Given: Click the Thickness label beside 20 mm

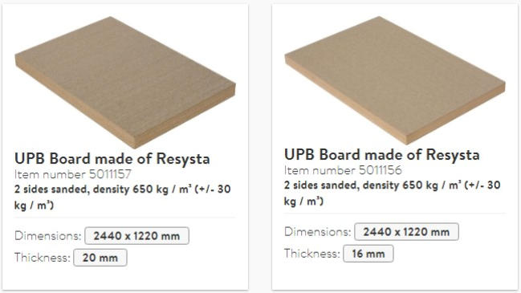Looking at the screenshot, I should [x=43, y=258].
